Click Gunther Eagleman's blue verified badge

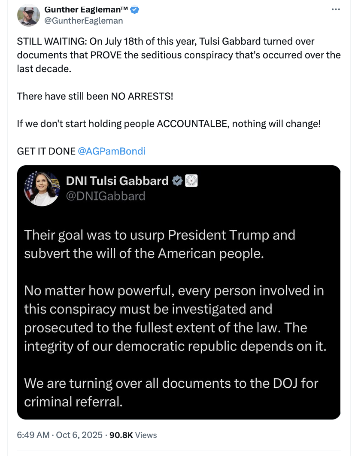tap(135, 9)
